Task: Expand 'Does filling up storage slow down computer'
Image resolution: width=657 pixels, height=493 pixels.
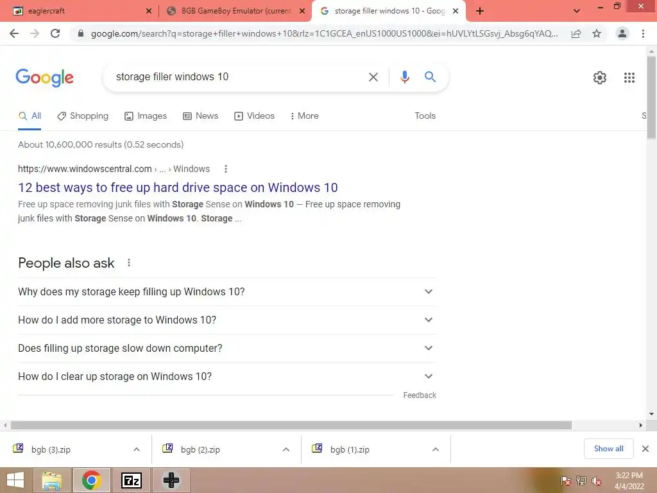Action: coord(226,349)
